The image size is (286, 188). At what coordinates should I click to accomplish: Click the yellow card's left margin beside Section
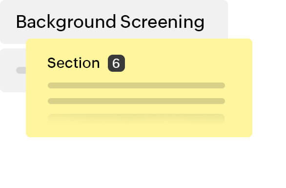point(37,63)
